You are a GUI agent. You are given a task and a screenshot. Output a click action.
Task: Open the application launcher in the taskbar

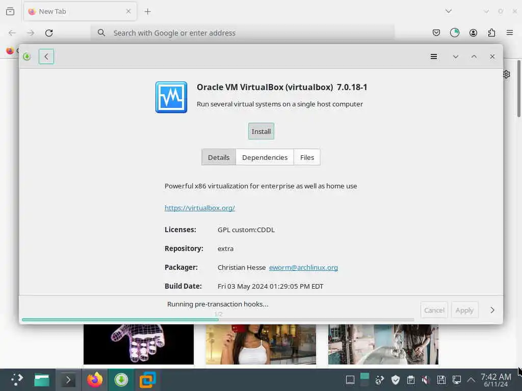[x=17, y=380]
